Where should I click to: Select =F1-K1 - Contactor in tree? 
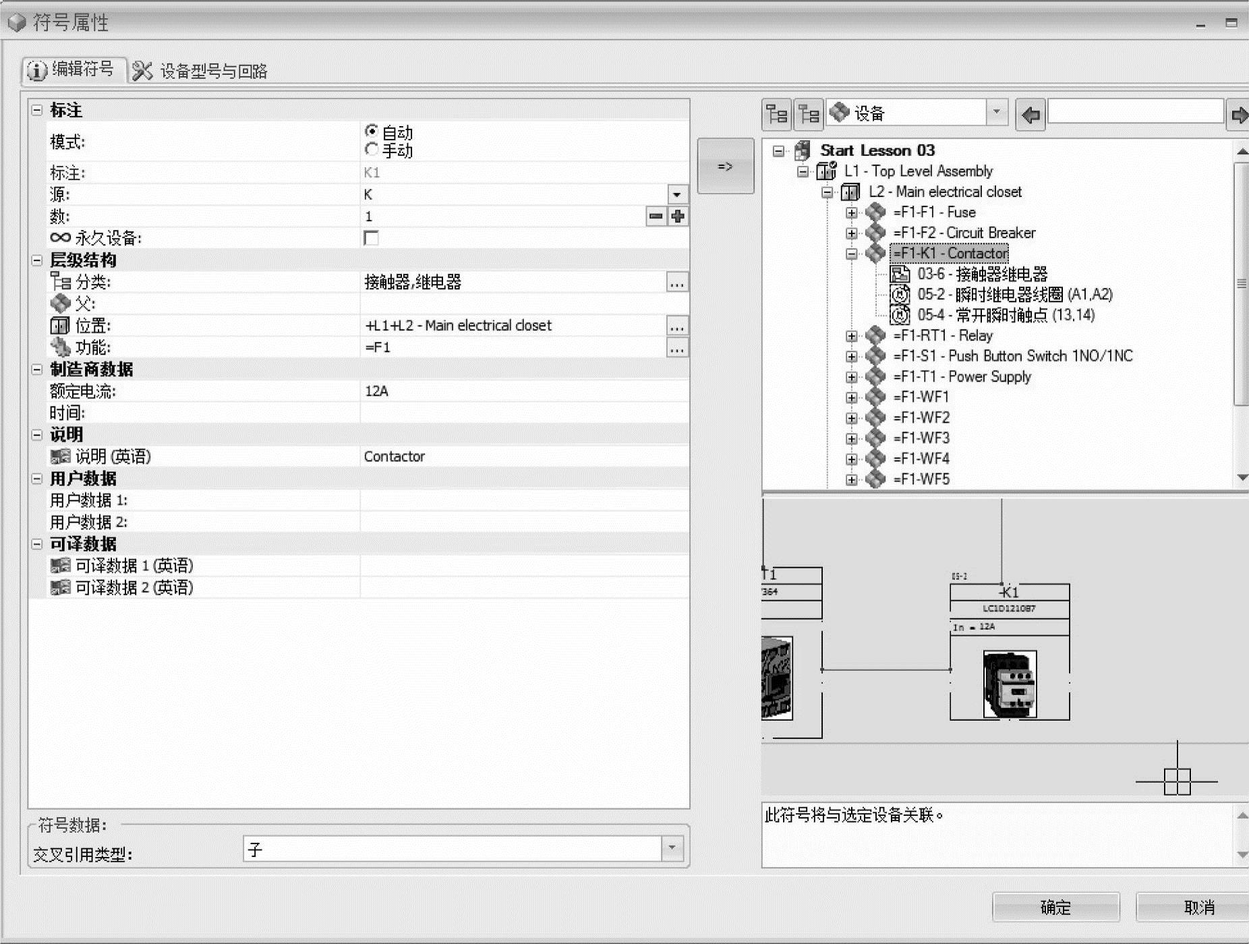point(950,254)
